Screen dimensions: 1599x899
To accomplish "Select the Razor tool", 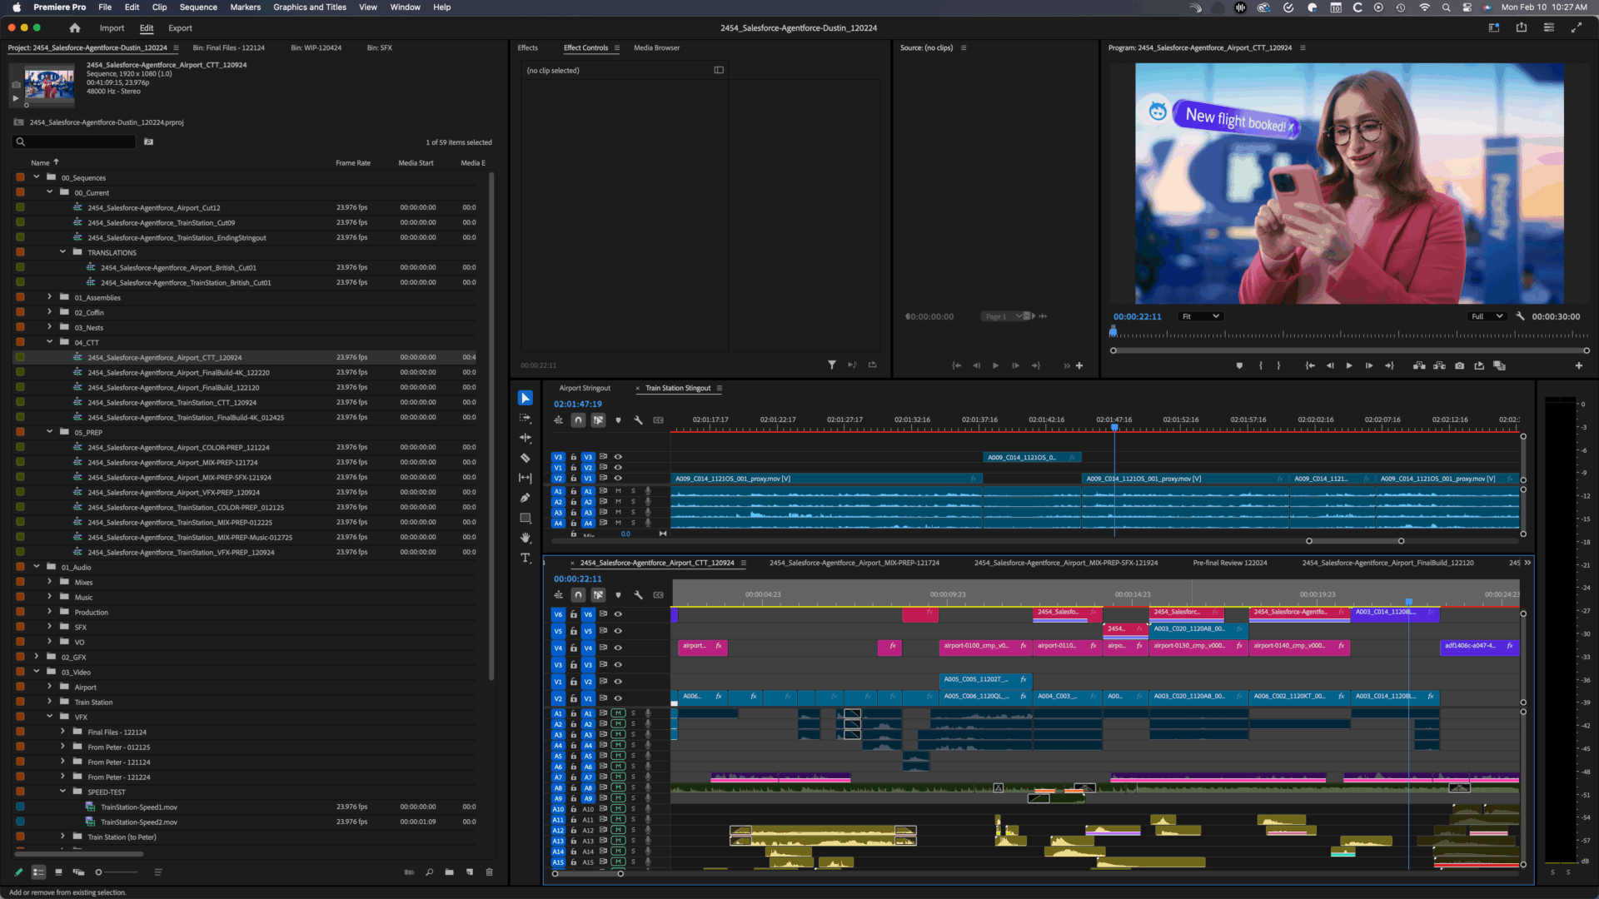I will pos(526,458).
